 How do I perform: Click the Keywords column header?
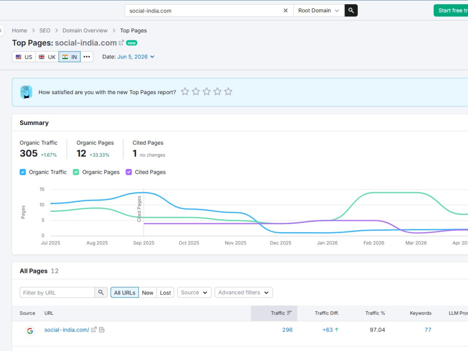[x=421, y=313]
